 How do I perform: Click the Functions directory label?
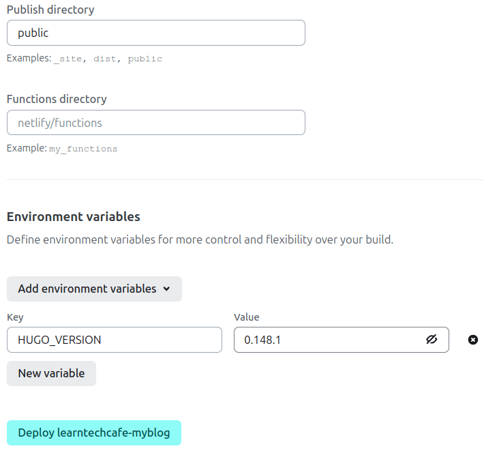point(57,99)
